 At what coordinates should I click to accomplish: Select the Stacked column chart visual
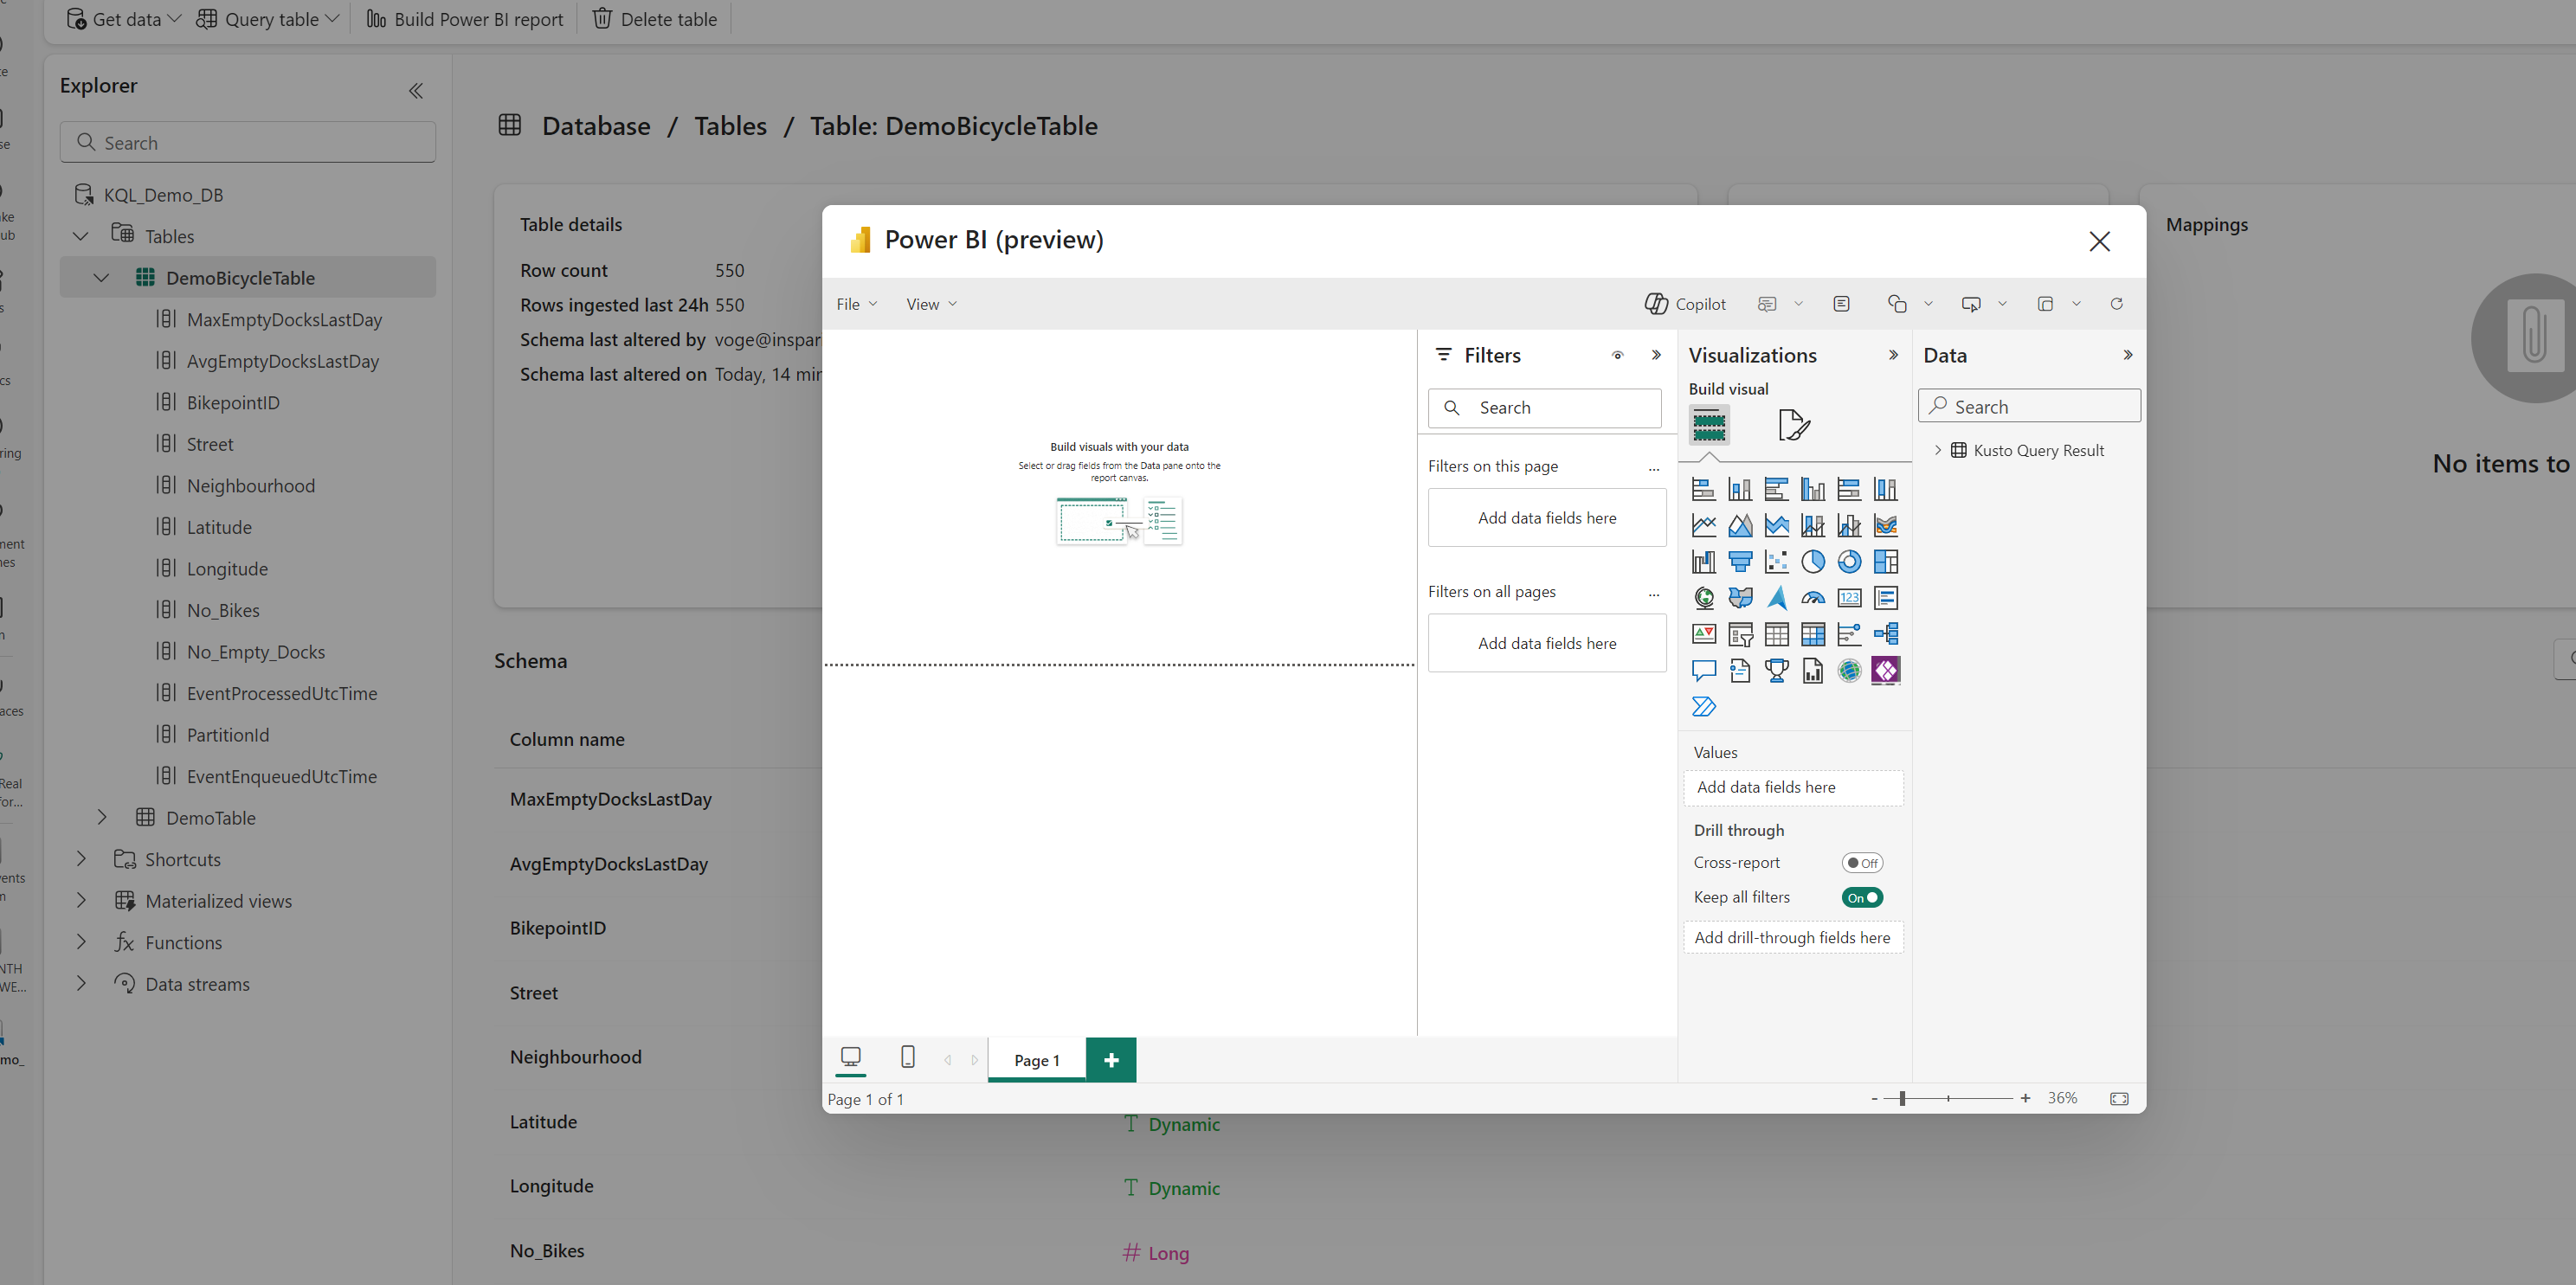[1740, 489]
